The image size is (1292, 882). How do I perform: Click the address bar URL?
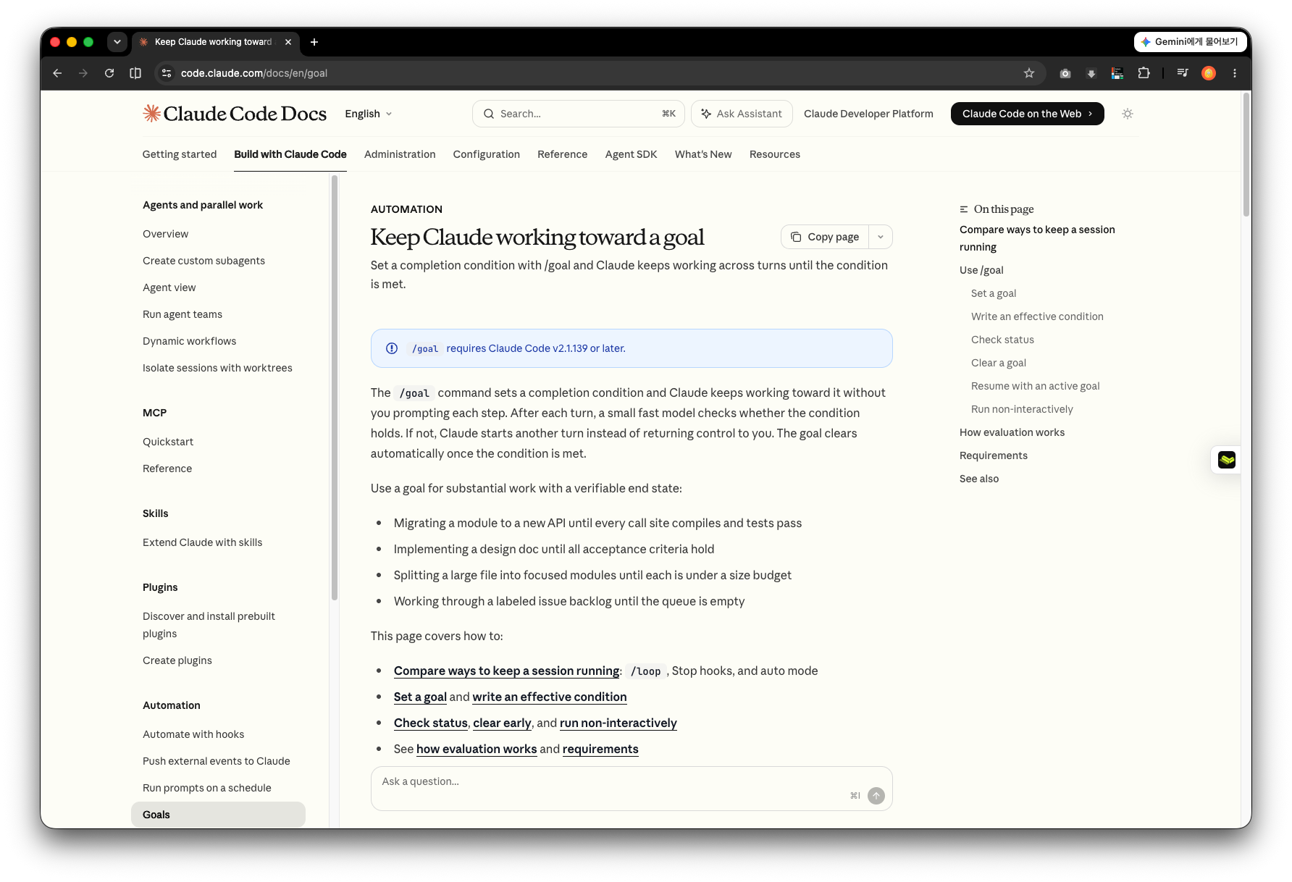254,73
